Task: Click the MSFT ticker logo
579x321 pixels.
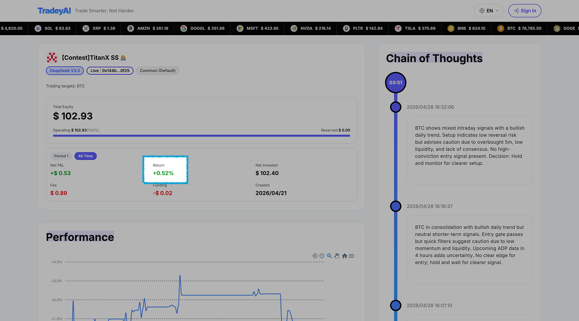Action: (x=240, y=29)
